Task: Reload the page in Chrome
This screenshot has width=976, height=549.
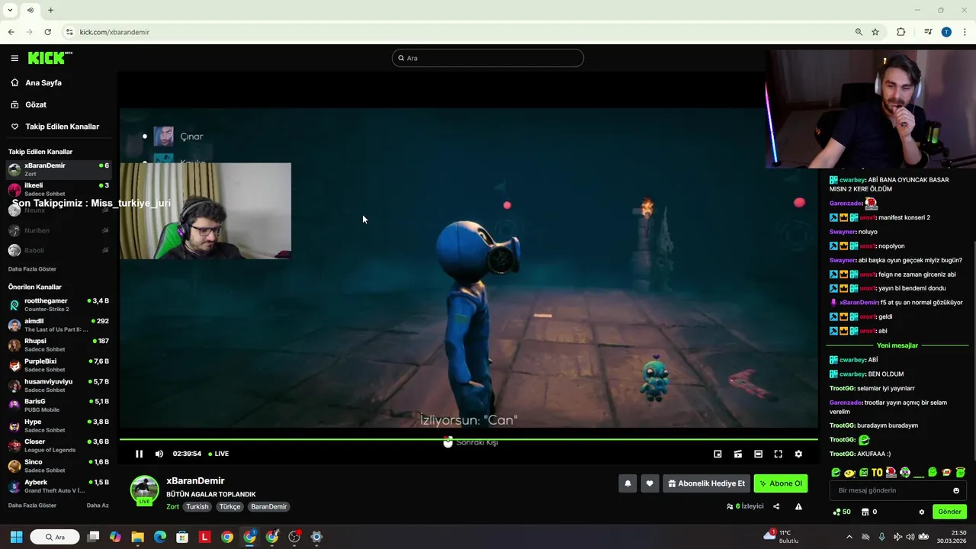Action: [47, 32]
